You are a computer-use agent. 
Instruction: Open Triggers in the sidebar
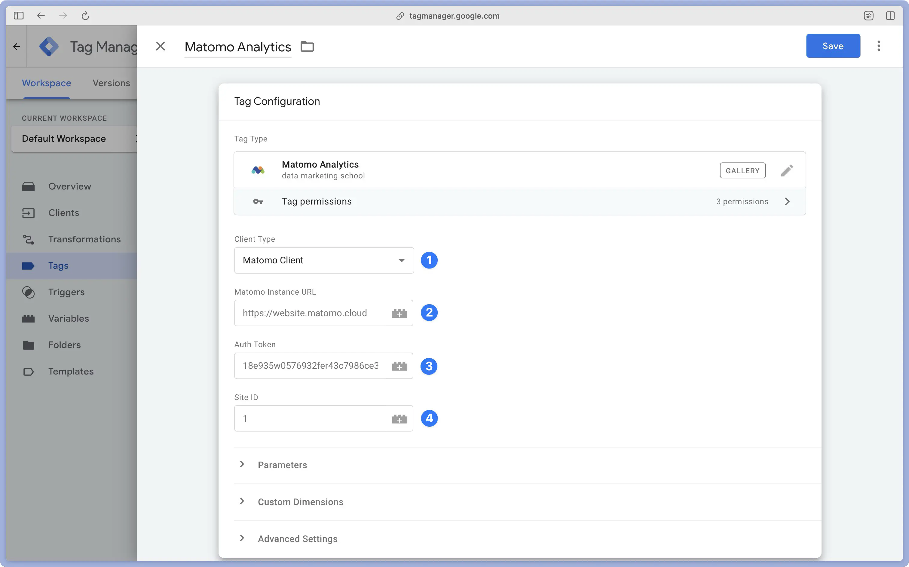point(71,292)
